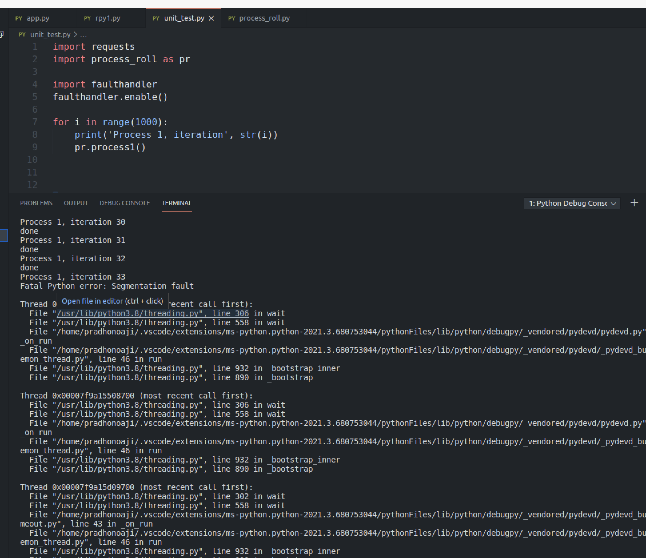The image size is (646, 558).
Task: Open the OUTPUT panel tab
Action: point(76,203)
